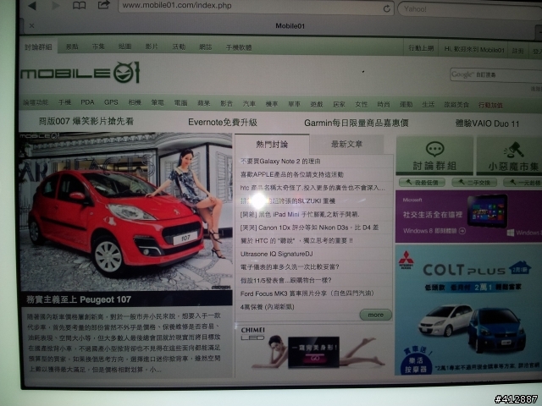The width and height of the screenshot is (542, 406).
Task: Switch to the 熱門討論 tab
Action: 272,145
